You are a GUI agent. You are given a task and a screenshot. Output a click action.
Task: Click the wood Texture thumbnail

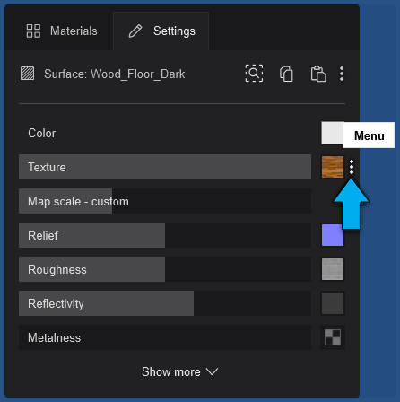tap(333, 167)
